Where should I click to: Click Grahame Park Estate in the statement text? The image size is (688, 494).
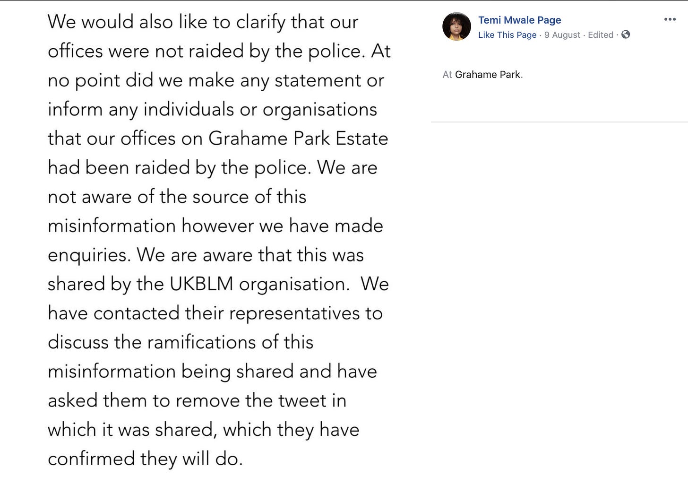pos(298,139)
